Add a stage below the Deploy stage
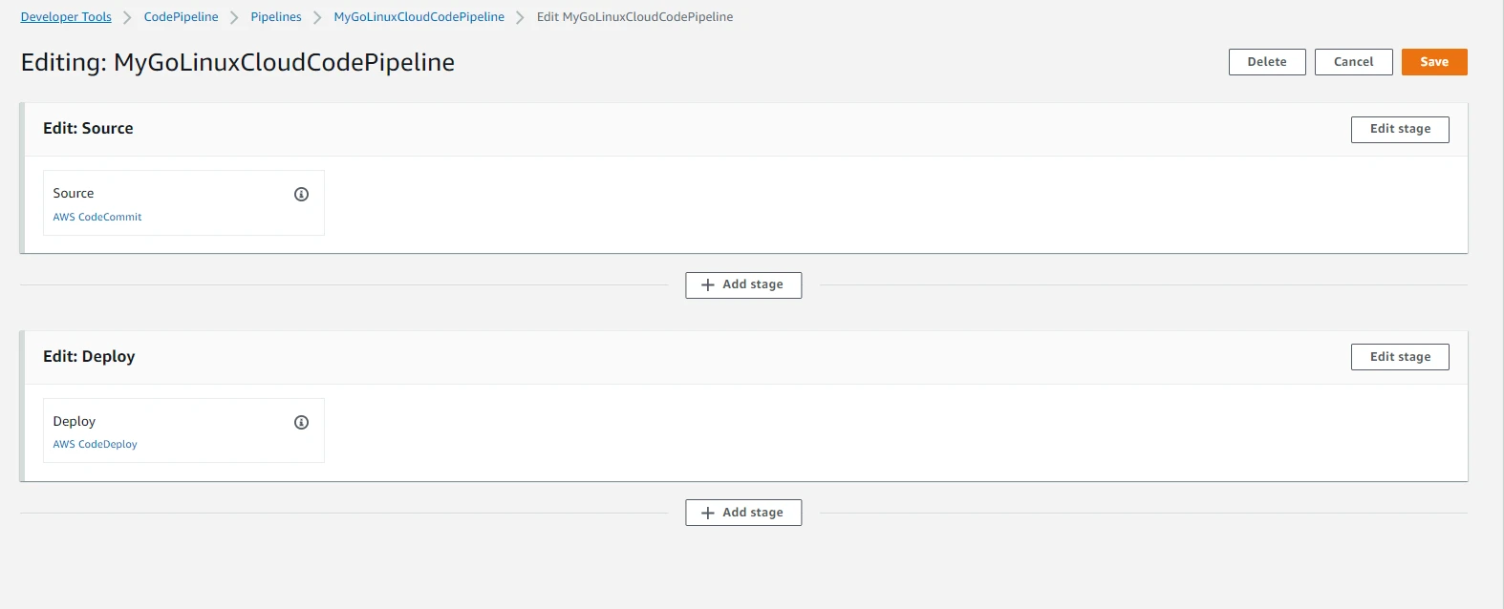Image resolution: width=1504 pixels, height=609 pixels. (x=742, y=513)
